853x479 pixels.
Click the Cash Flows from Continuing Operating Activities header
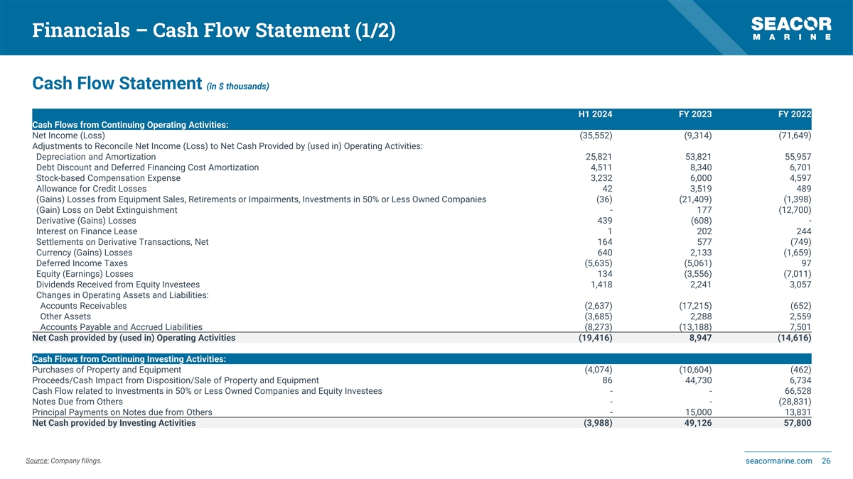tap(130, 125)
